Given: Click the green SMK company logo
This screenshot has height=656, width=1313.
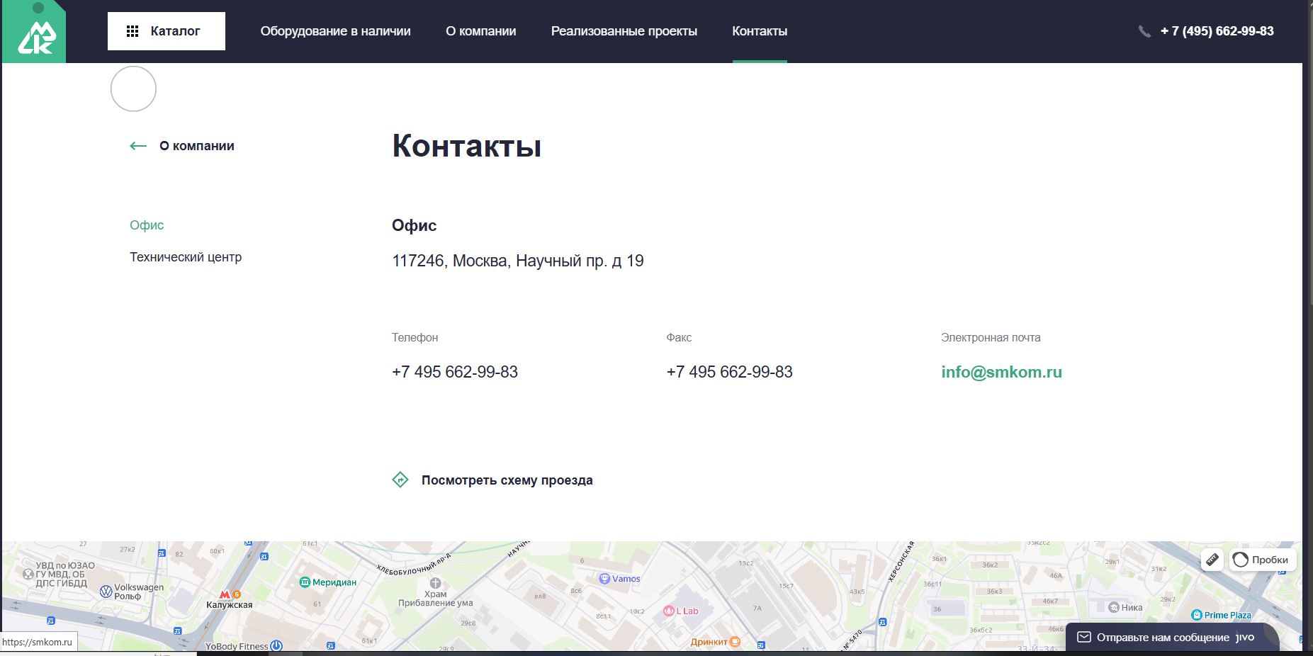Looking at the screenshot, I should [x=34, y=32].
